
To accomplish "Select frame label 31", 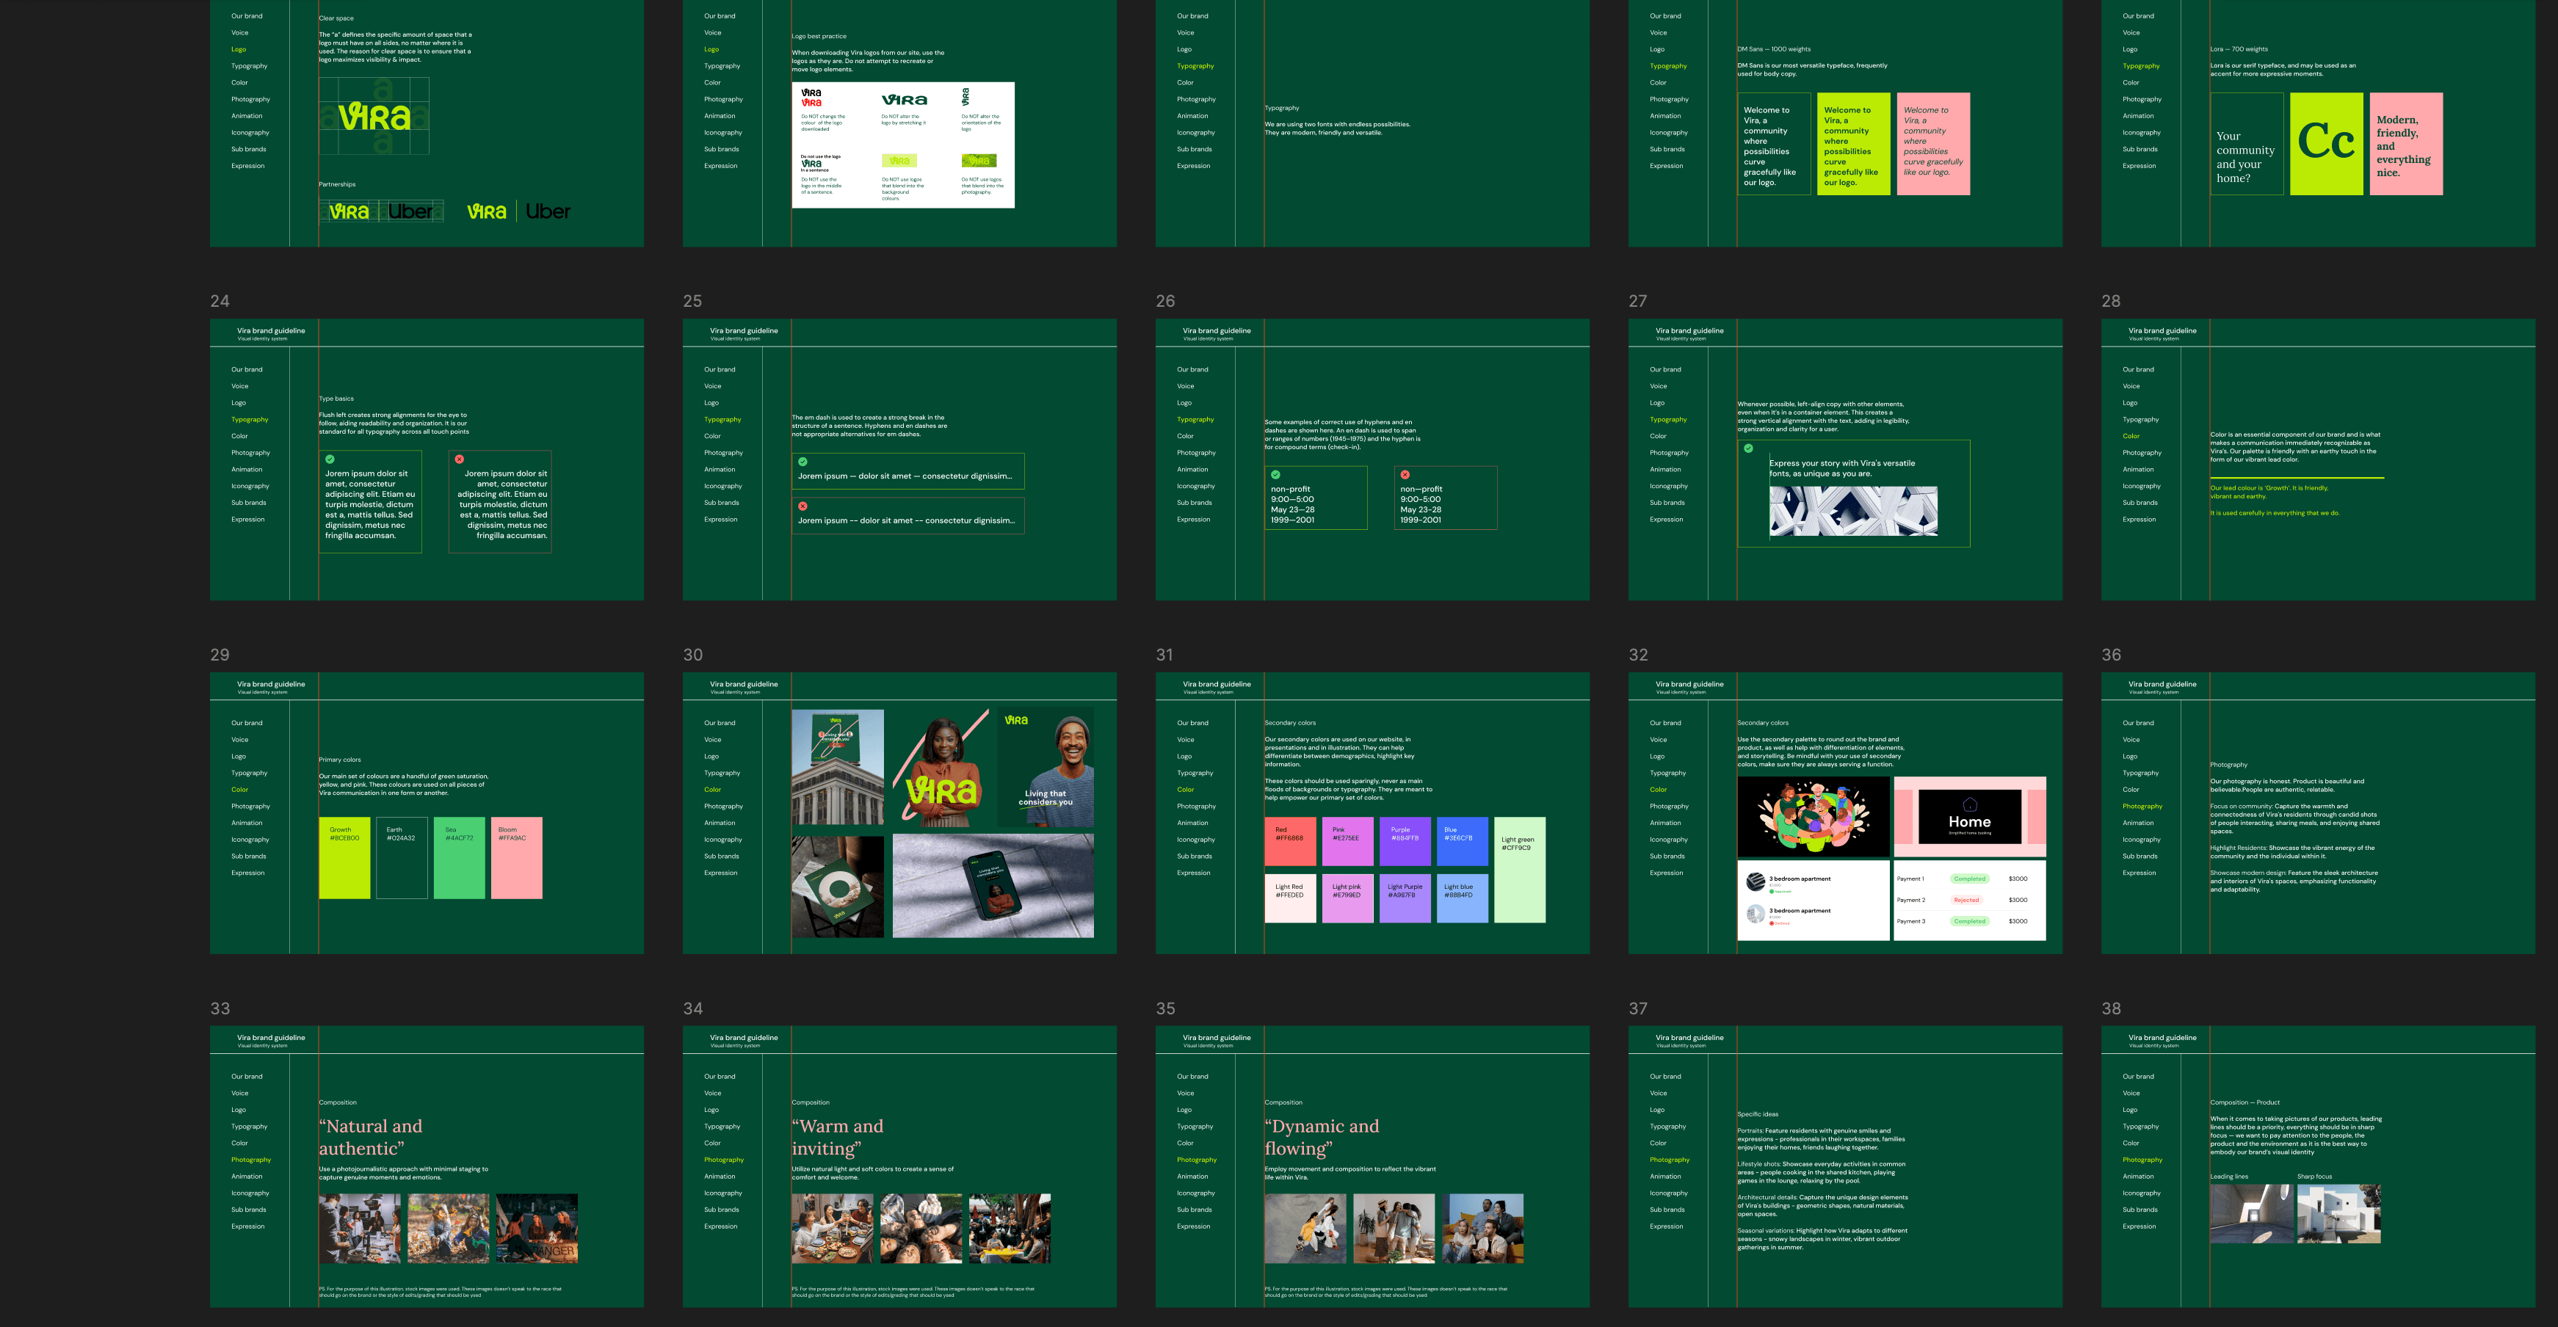I will pyautogui.click(x=1164, y=655).
